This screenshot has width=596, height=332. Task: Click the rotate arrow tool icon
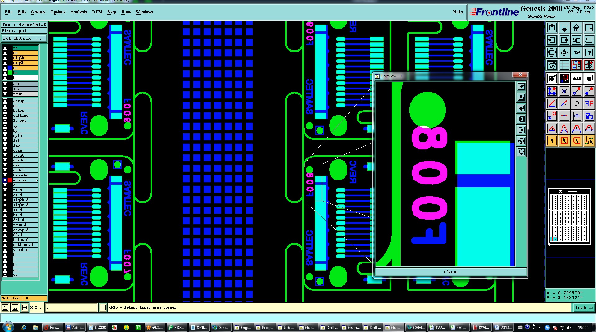point(577,103)
